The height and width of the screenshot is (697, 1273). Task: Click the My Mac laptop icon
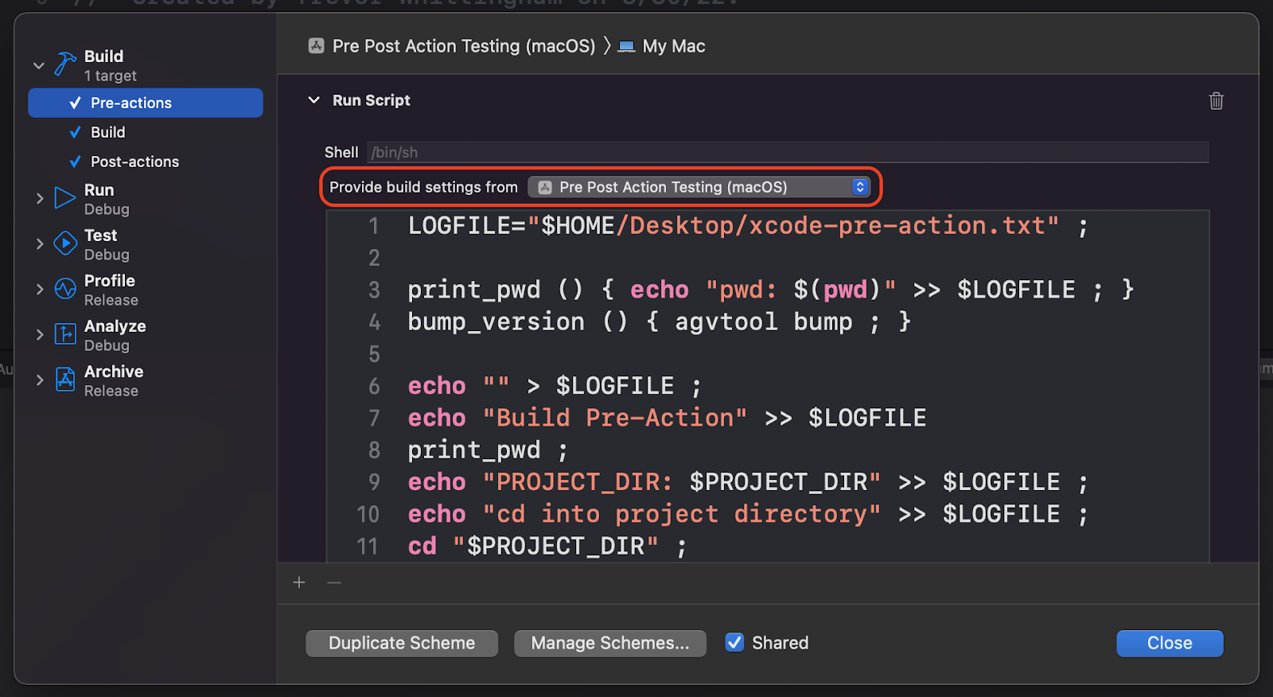point(626,46)
